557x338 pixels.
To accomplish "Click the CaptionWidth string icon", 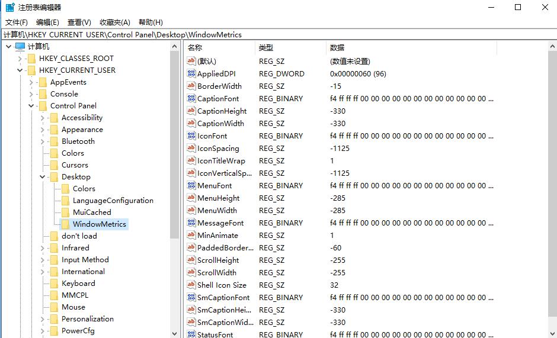I will coord(191,123).
